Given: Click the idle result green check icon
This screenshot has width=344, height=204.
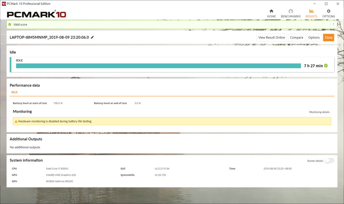Looking at the screenshot, I should (x=326, y=66).
